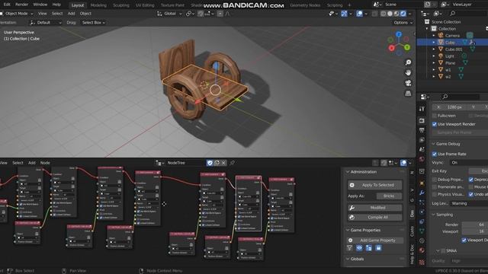The width and height of the screenshot is (488, 274).
Task: Toggle the Fullscreen checkbox
Action: 434,116
